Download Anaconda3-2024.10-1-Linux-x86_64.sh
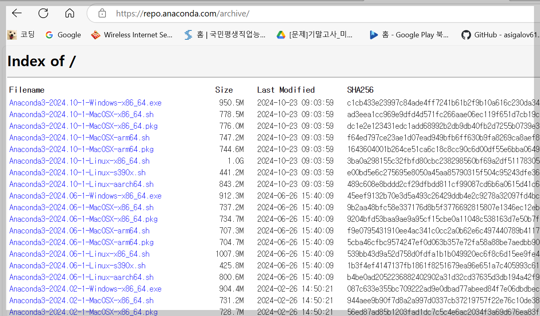540x316 pixels. (x=79, y=161)
